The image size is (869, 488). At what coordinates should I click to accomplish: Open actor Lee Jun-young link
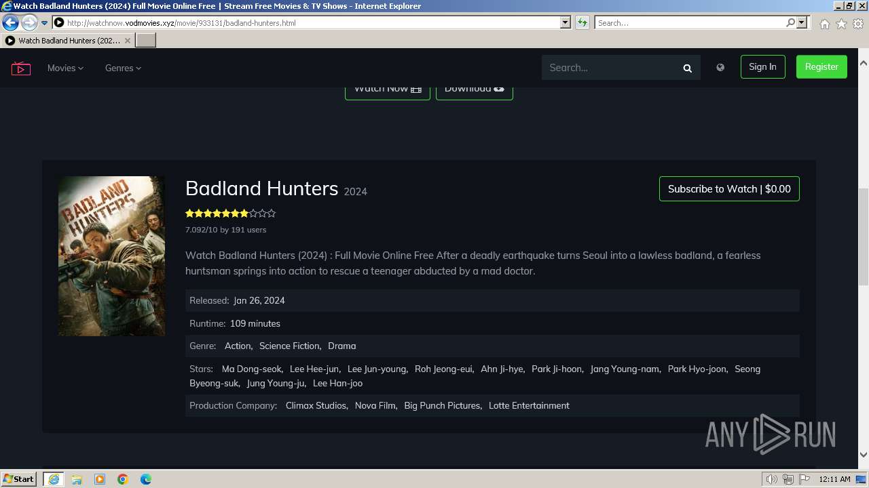click(377, 369)
